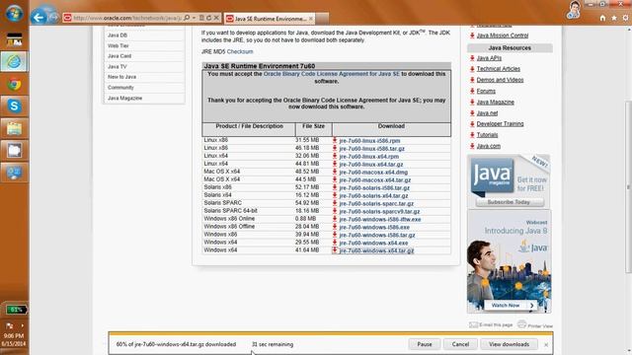Dismiss the download notification bar
Viewport: 632px width, 355px height.
(x=546, y=345)
